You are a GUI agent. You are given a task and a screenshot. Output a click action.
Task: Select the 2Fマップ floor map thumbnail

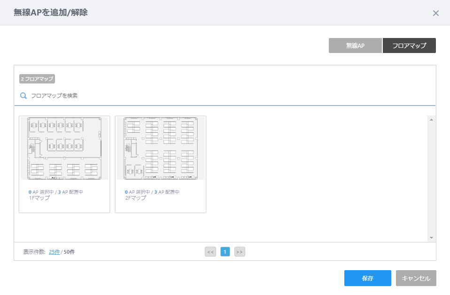tap(161, 148)
